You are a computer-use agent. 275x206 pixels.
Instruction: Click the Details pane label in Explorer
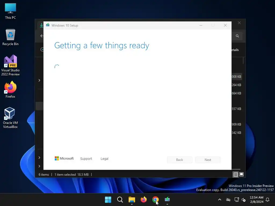coord(235,50)
